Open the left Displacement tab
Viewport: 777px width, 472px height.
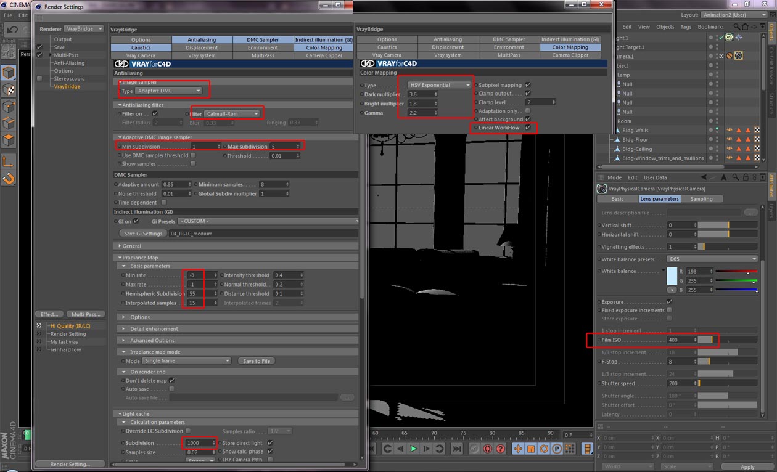pos(202,47)
